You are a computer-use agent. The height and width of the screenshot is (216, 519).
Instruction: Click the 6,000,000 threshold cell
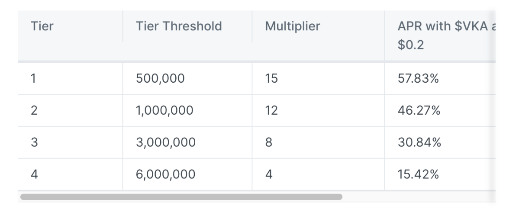pyautogui.click(x=165, y=174)
